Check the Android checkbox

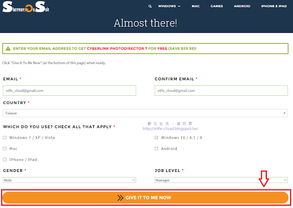(x=156, y=149)
